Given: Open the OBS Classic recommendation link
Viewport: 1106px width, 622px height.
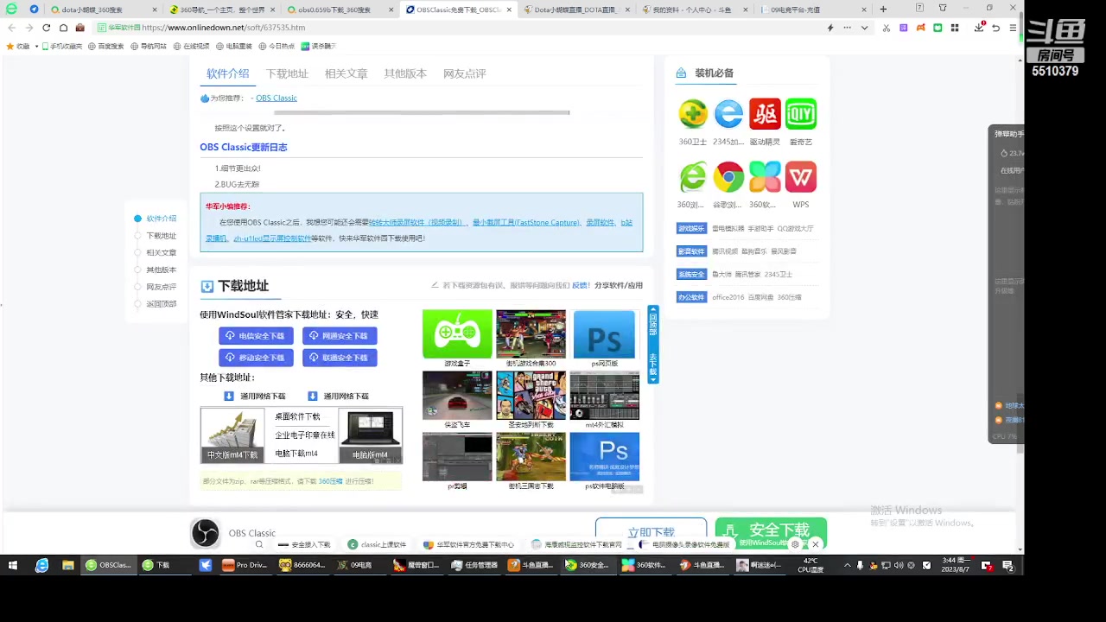Looking at the screenshot, I should [x=276, y=98].
